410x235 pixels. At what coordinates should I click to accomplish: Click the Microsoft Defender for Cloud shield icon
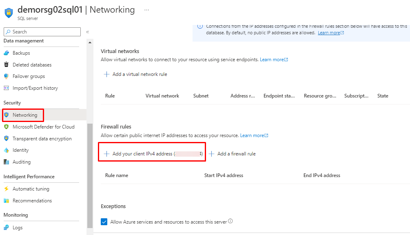point(6,127)
